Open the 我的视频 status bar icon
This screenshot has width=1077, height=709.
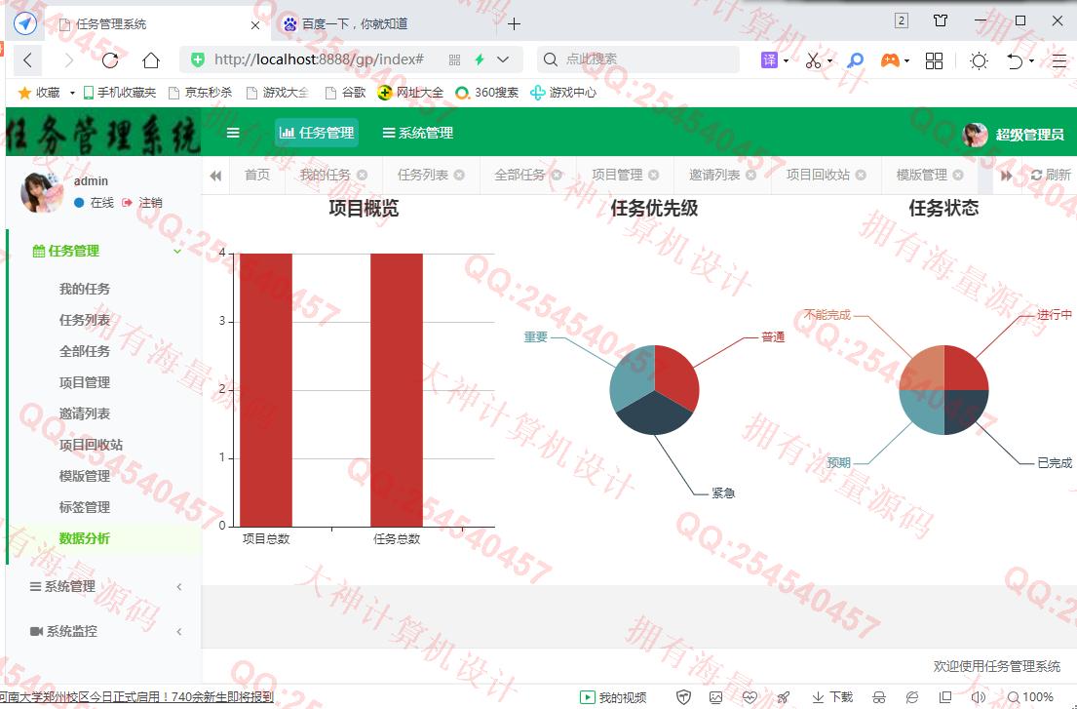click(588, 697)
